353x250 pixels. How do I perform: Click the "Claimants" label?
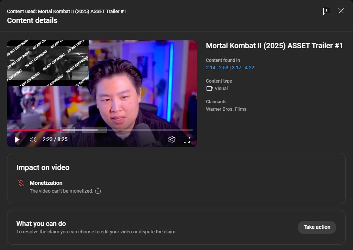click(216, 102)
